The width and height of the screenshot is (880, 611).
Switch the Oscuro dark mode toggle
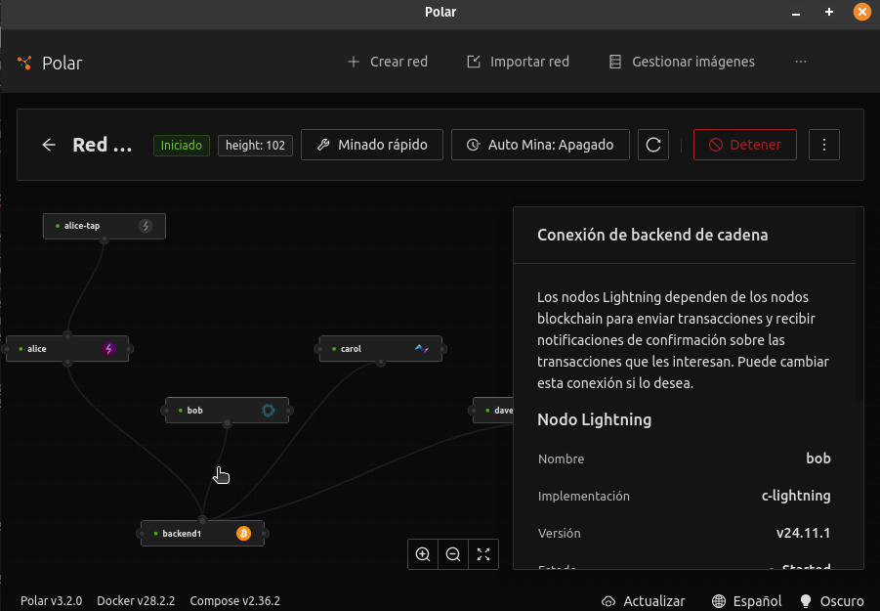[831, 600]
